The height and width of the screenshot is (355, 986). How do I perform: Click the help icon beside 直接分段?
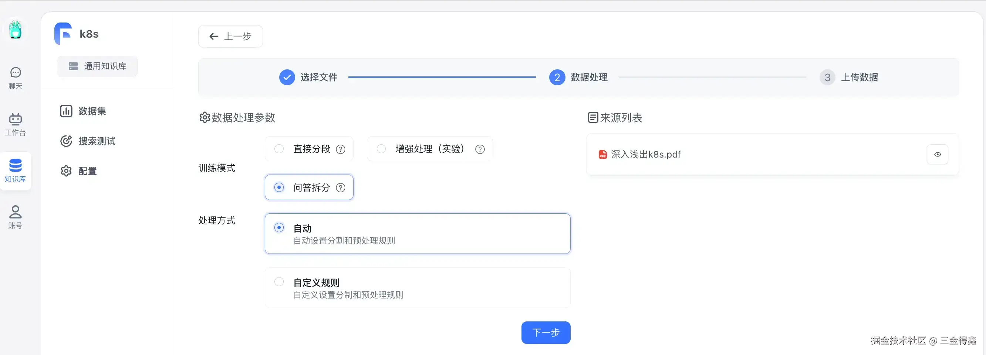click(340, 149)
